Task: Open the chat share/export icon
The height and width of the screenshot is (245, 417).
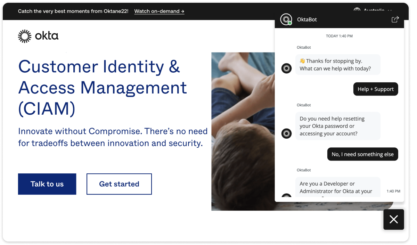Action: point(395,19)
